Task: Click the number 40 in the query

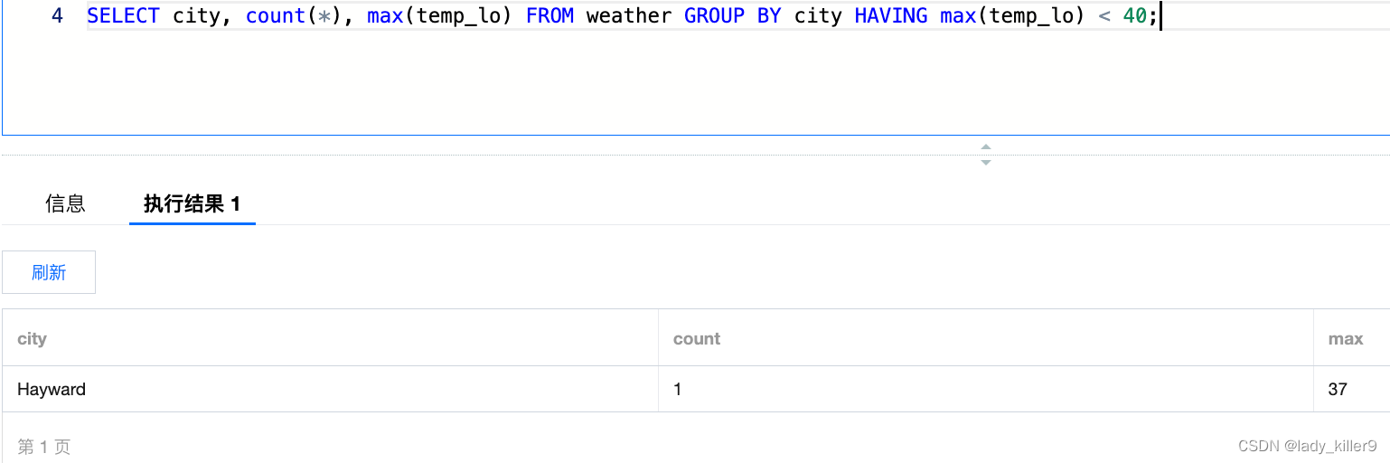Action: click(1135, 15)
